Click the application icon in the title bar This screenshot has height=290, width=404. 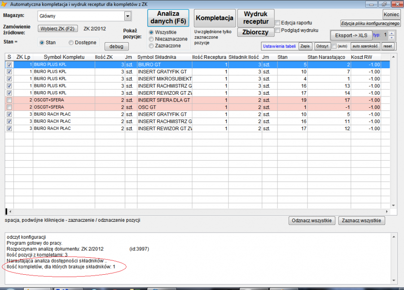coord(4,4)
